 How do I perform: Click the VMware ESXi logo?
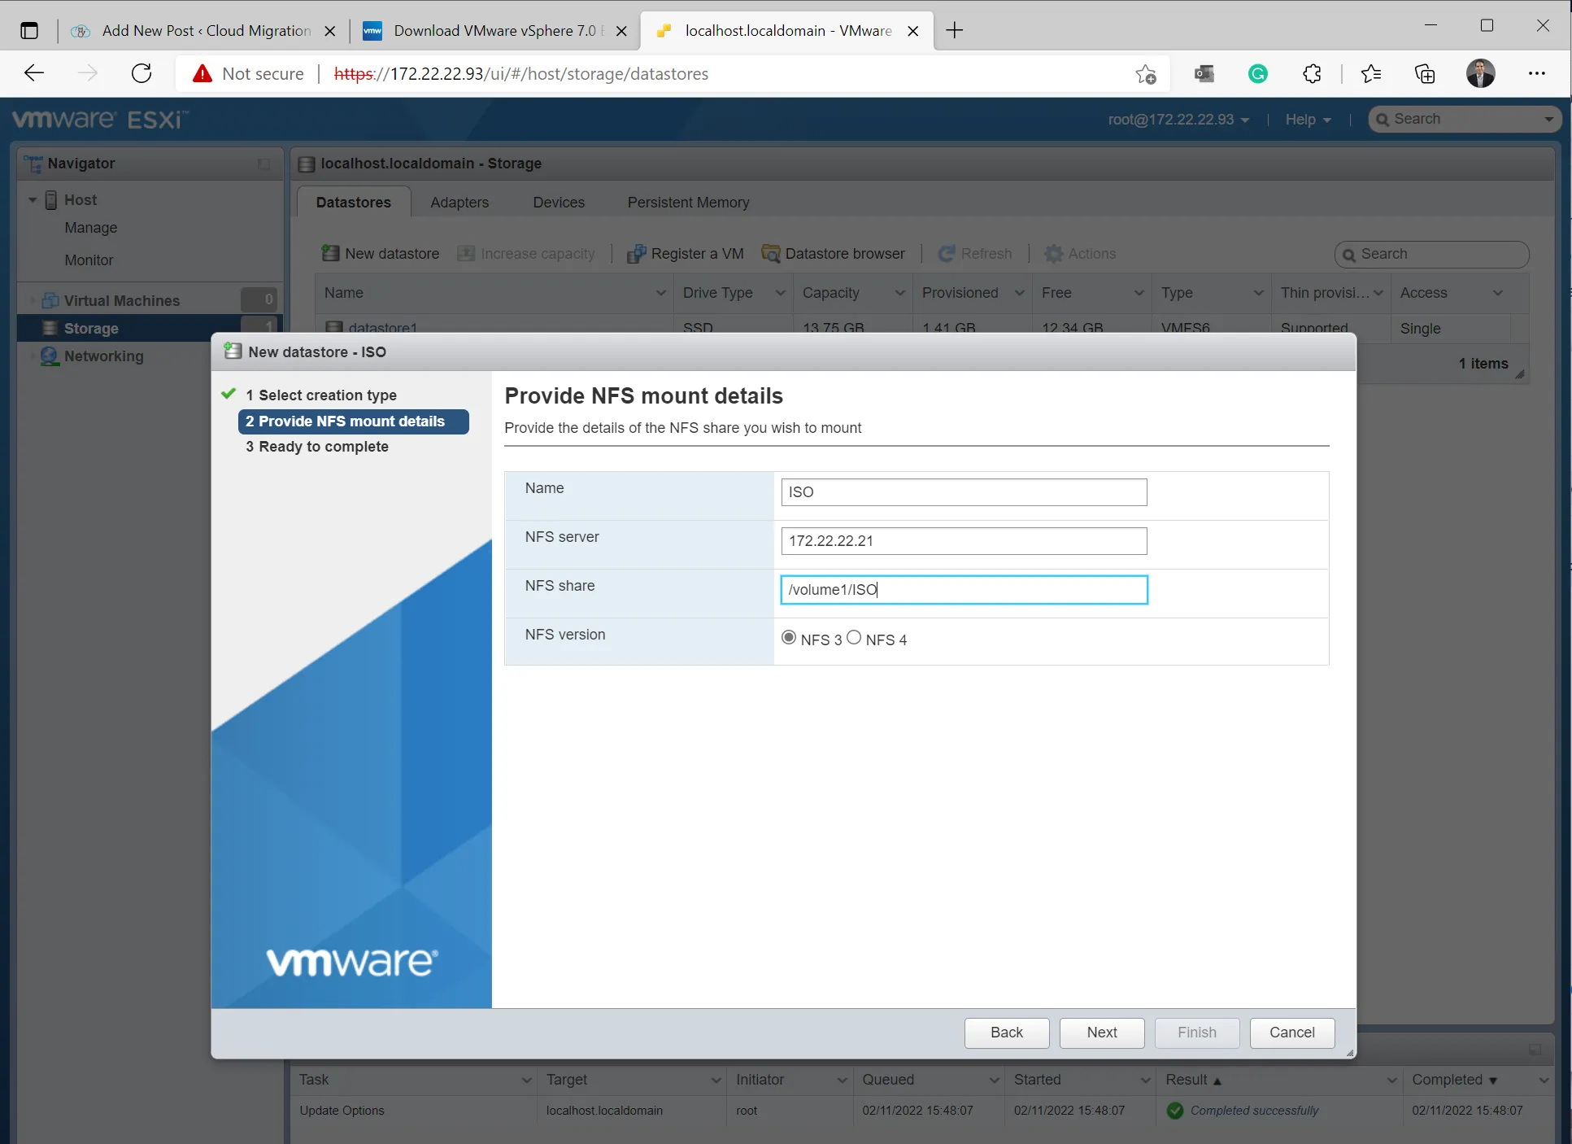click(100, 120)
